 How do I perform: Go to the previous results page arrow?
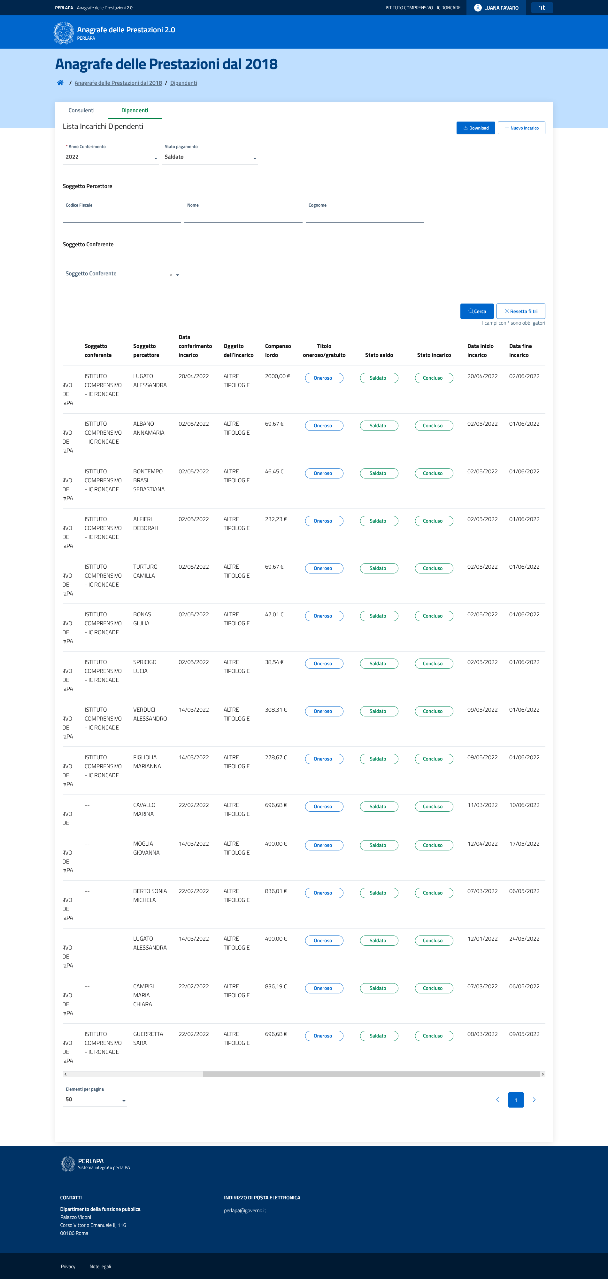click(497, 1100)
